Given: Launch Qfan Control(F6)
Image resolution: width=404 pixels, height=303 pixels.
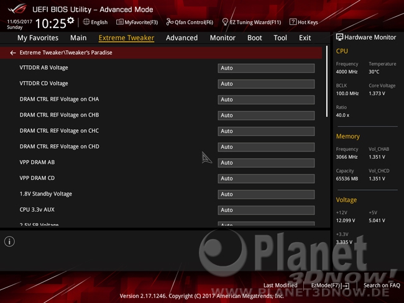Looking at the screenshot, I should pyautogui.click(x=194, y=22).
